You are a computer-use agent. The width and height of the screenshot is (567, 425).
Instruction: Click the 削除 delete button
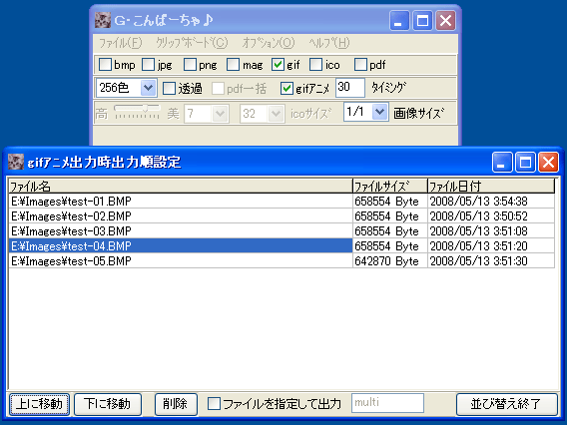tap(176, 404)
